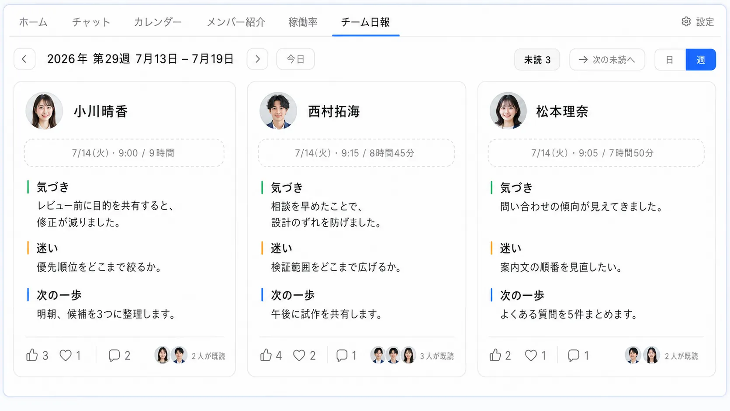This screenshot has height=411, width=730.
Task: Click the 未読 3 badge
Action: 537,59
